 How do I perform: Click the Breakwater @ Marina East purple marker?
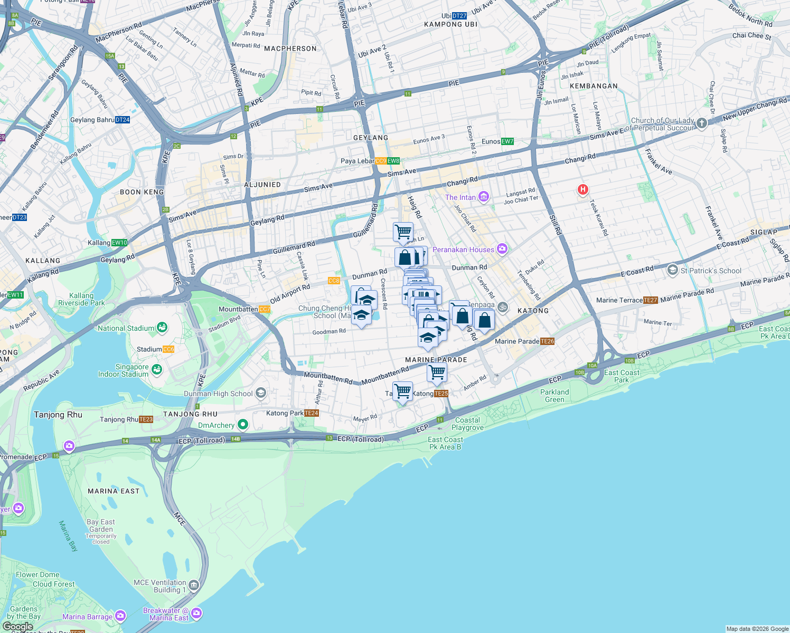point(195,613)
